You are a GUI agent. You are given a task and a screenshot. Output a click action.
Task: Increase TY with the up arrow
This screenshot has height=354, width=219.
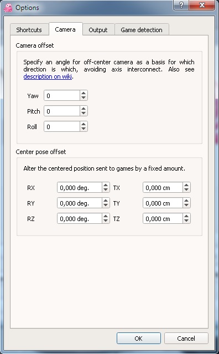pos(186,201)
